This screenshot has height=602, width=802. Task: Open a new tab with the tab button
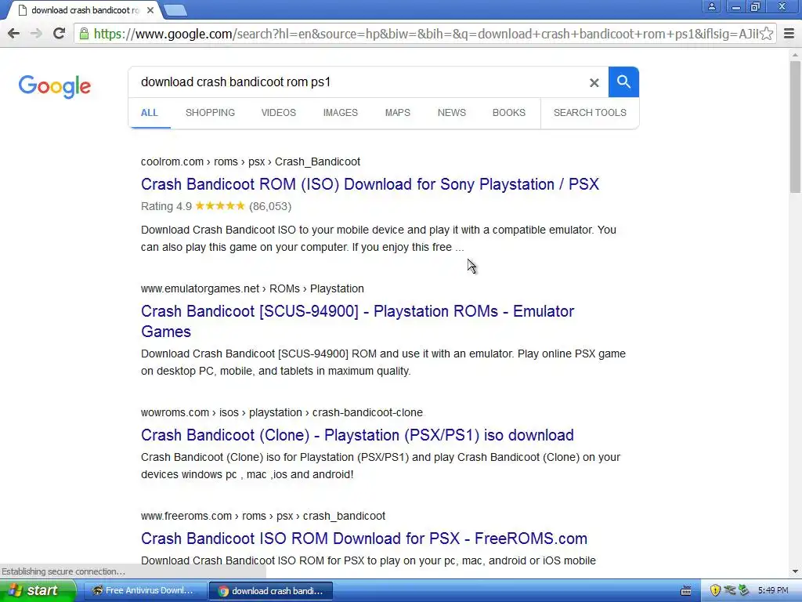(175, 10)
